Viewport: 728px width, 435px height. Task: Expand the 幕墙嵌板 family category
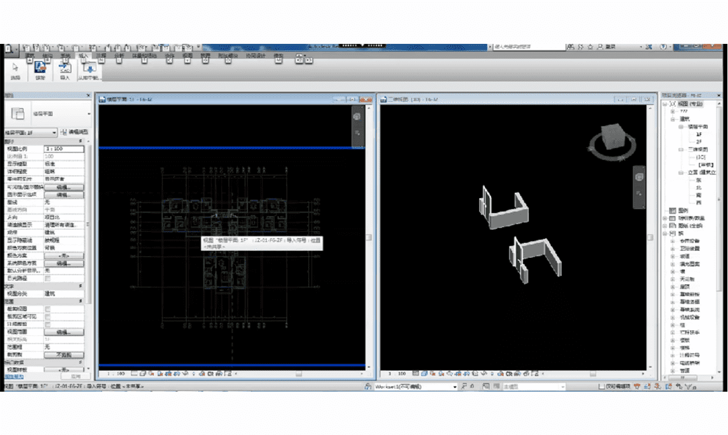pos(672,294)
